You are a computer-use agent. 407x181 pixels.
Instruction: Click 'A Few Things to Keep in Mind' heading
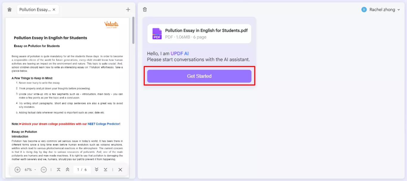pos(32,78)
